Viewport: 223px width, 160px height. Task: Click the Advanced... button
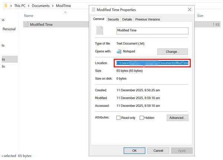click(178, 118)
